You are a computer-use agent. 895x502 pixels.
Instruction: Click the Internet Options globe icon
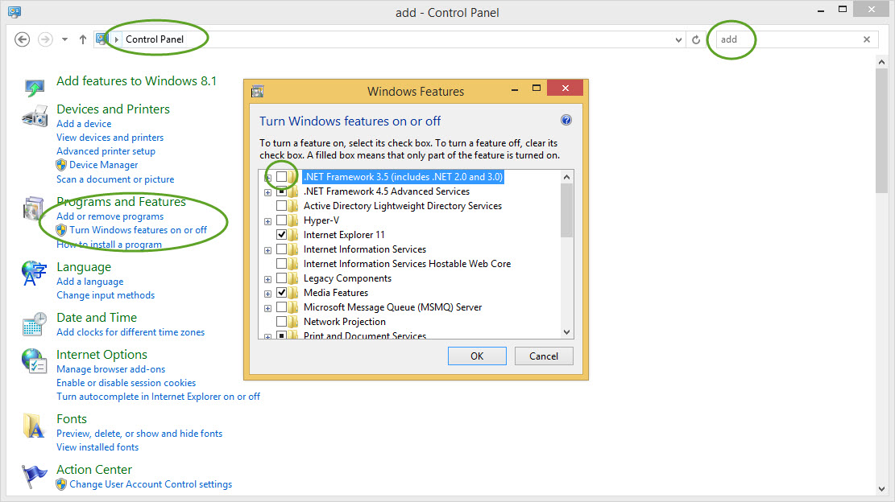33,361
